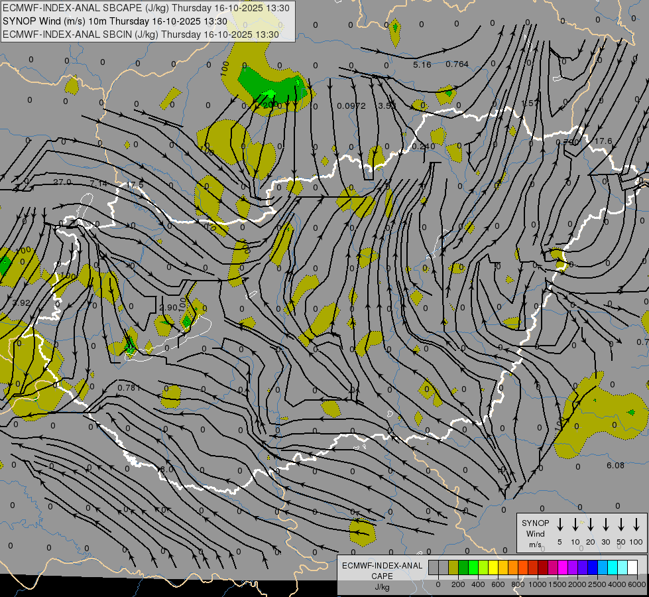Click the map value 0.0972
649x597 pixels.
coord(351,106)
